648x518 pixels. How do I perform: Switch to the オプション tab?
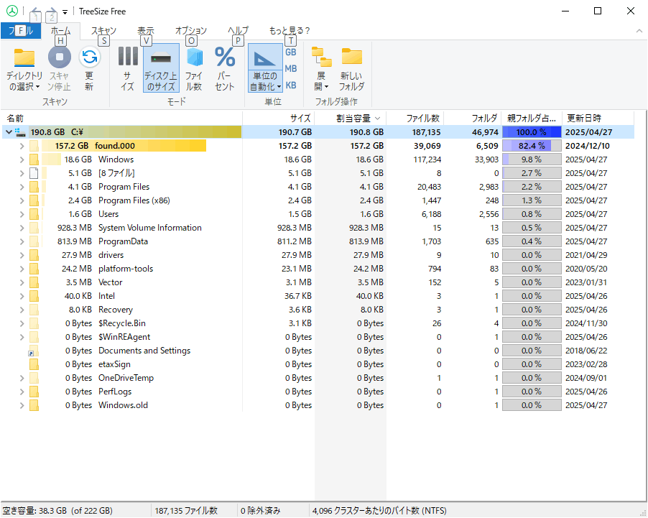pos(191,31)
